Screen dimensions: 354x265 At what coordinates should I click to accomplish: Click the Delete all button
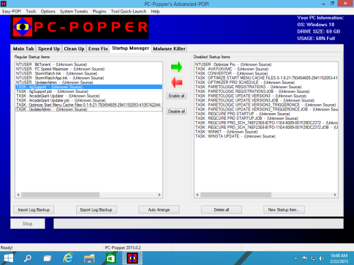coord(222,210)
